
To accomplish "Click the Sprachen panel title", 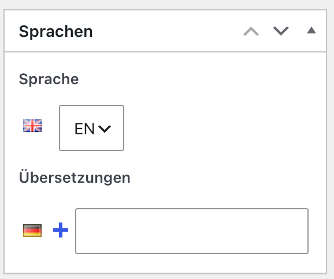I will point(56,32).
